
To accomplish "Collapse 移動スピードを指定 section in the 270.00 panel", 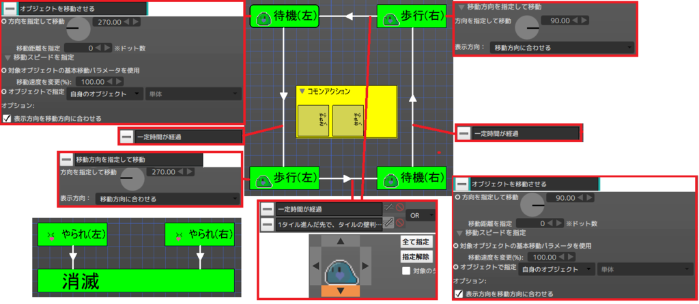I will pos(7,57).
